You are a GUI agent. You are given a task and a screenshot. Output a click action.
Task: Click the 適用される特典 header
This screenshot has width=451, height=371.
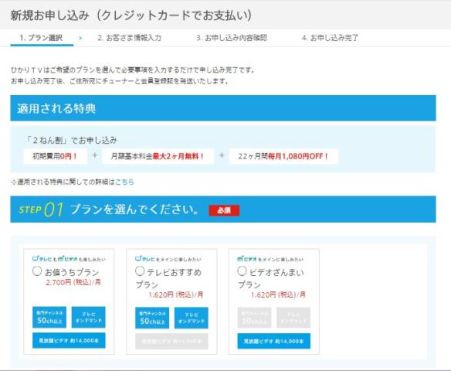tap(223, 108)
